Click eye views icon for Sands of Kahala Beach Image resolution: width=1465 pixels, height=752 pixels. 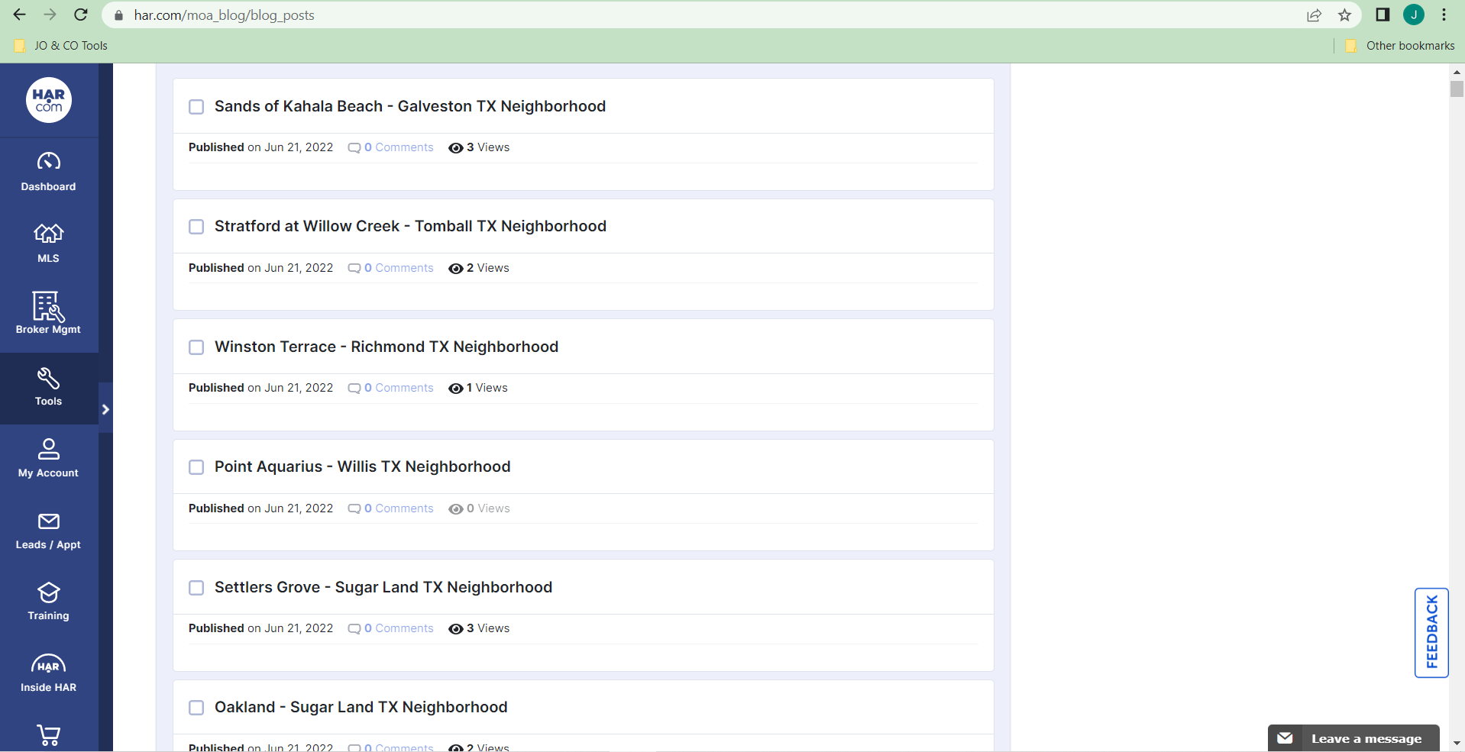(x=456, y=148)
